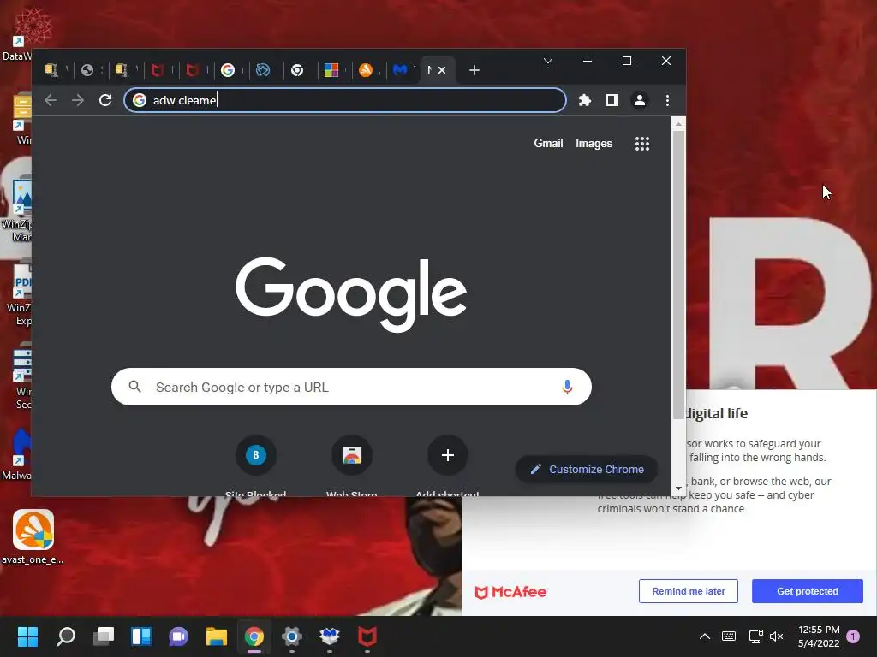Open Google Images link

pos(594,143)
